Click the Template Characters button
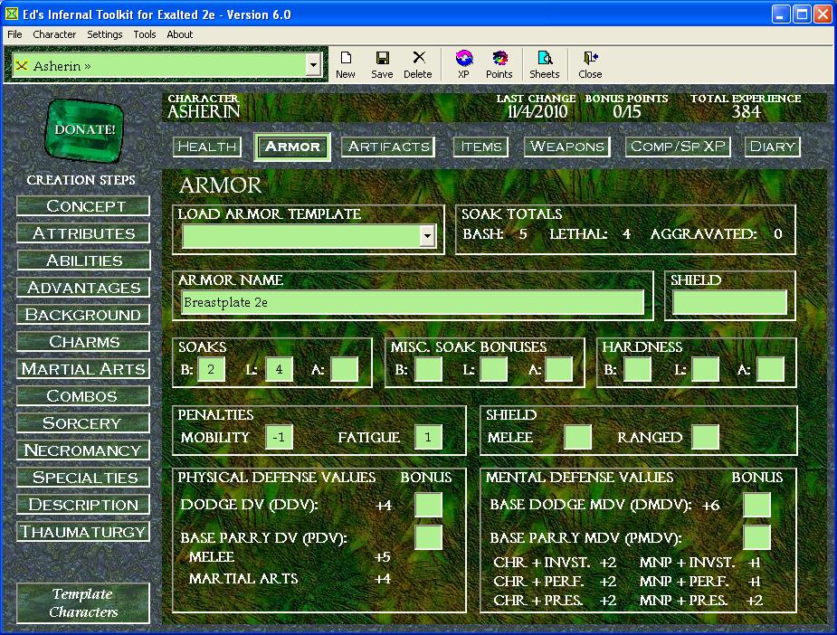Image resolution: width=837 pixels, height=635 pixels. pyautogui.click(x=83, y=603)
